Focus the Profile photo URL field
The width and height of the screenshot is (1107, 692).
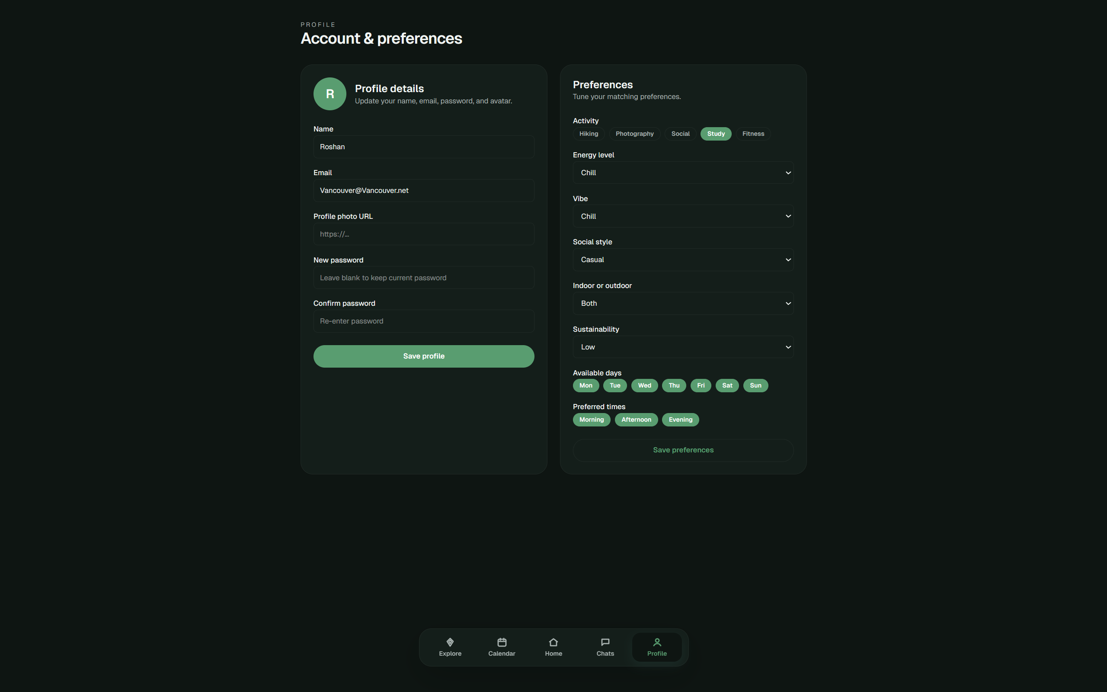[423, 234]
